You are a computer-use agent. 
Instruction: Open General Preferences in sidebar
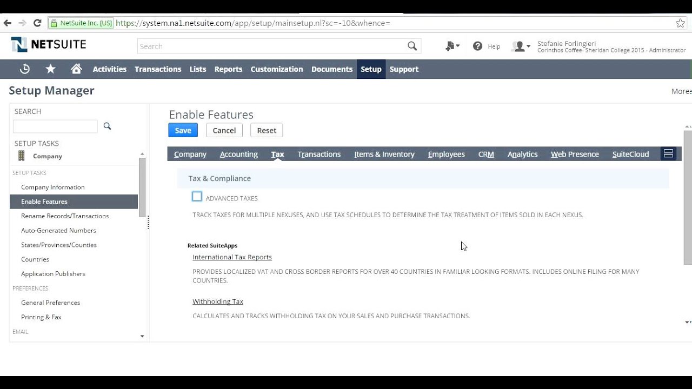pos(50,303)
